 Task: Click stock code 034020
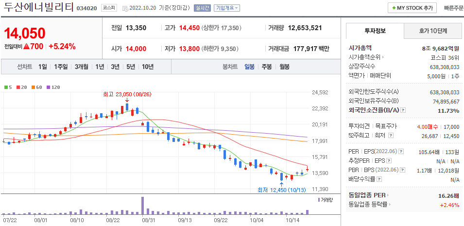point(86,8)
